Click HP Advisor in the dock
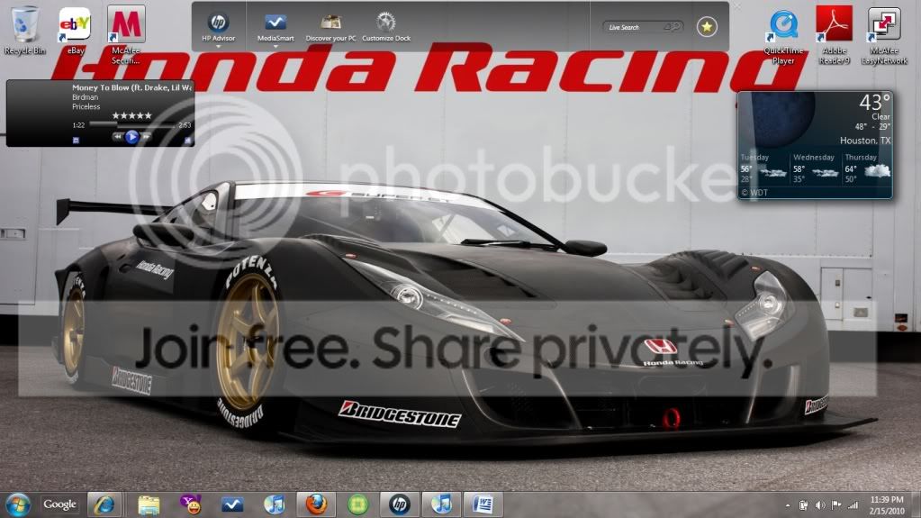 pyautogui.click(x=218, y=27)
